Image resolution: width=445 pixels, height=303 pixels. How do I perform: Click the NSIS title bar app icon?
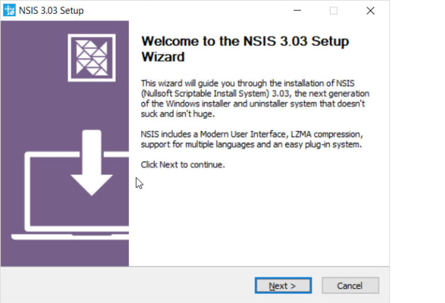point(9,10)
